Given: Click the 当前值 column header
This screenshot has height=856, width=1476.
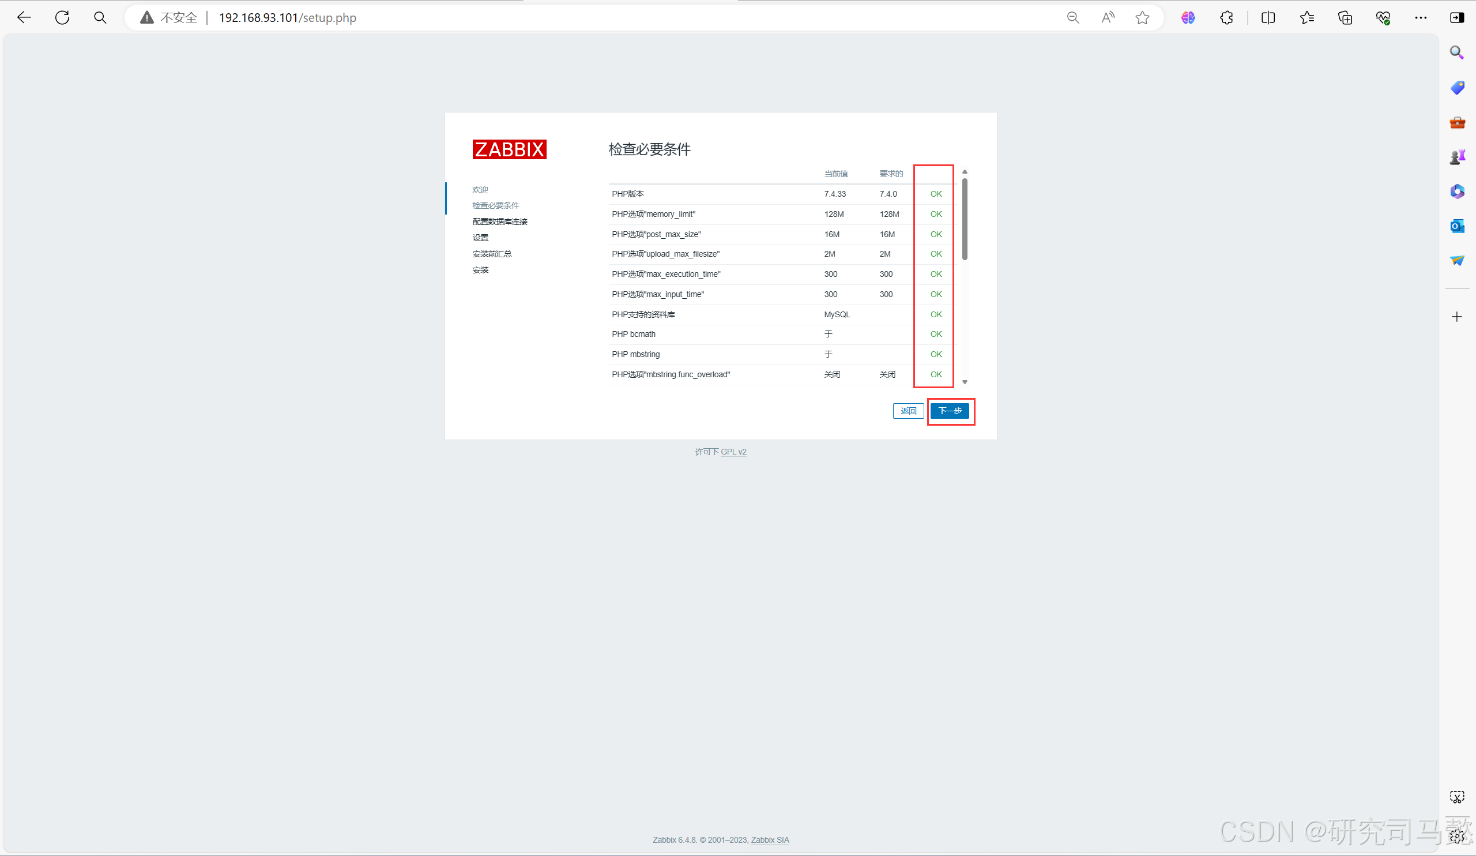Looking at the screenshot, I should point(836,174).
